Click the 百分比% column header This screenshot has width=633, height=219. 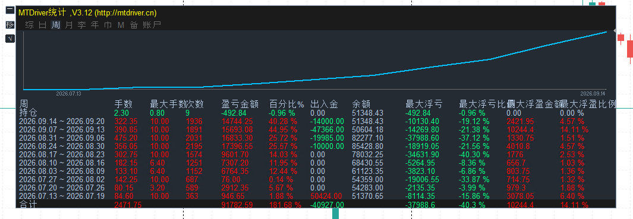click(286, 104)
